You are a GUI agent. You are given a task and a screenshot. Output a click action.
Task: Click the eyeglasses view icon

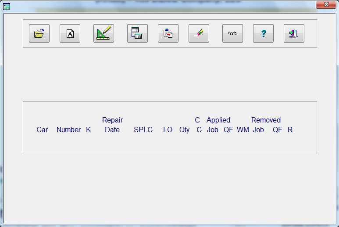(232, 33)
